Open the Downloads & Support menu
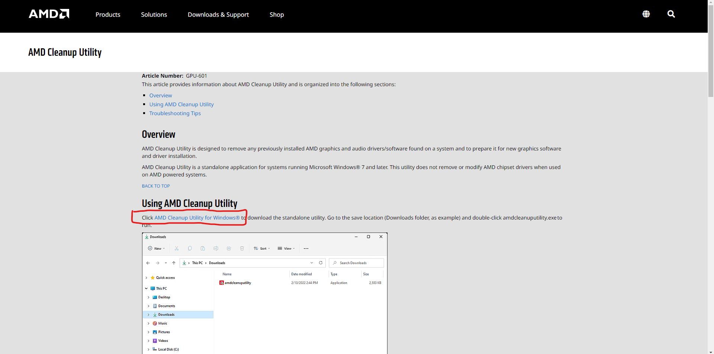714x354 pixels. tap(218, 14)
